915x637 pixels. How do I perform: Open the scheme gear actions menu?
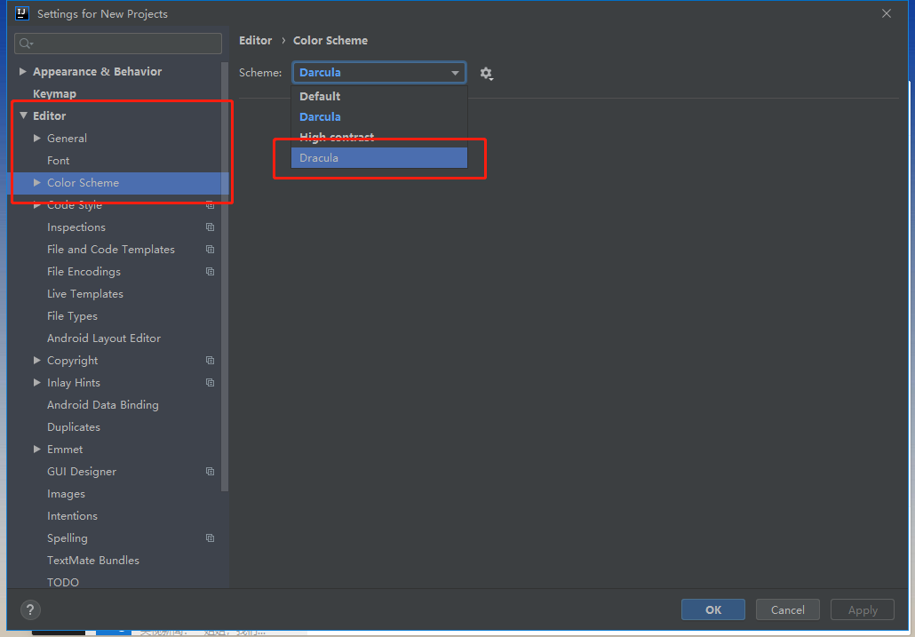pos(486,74)
